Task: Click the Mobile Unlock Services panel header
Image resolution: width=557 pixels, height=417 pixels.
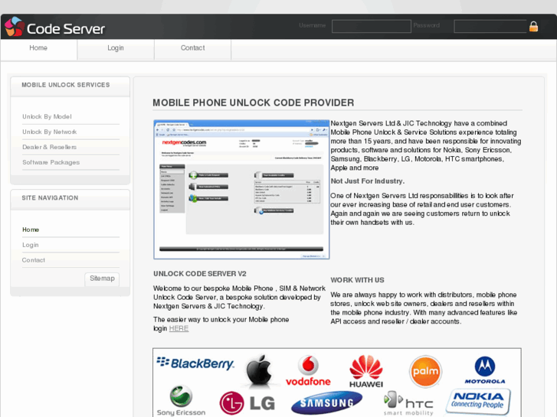Action: tap(70, 86)
